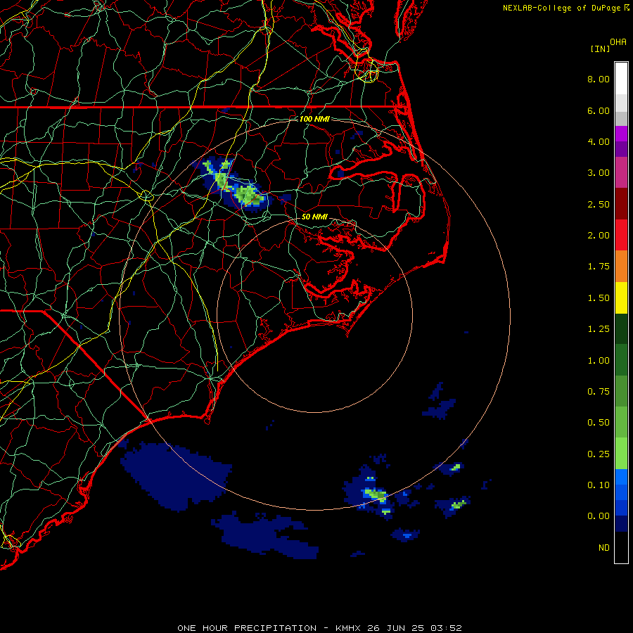Click the 0.00 scale value
Screen dimensions: 633x633
599,516
